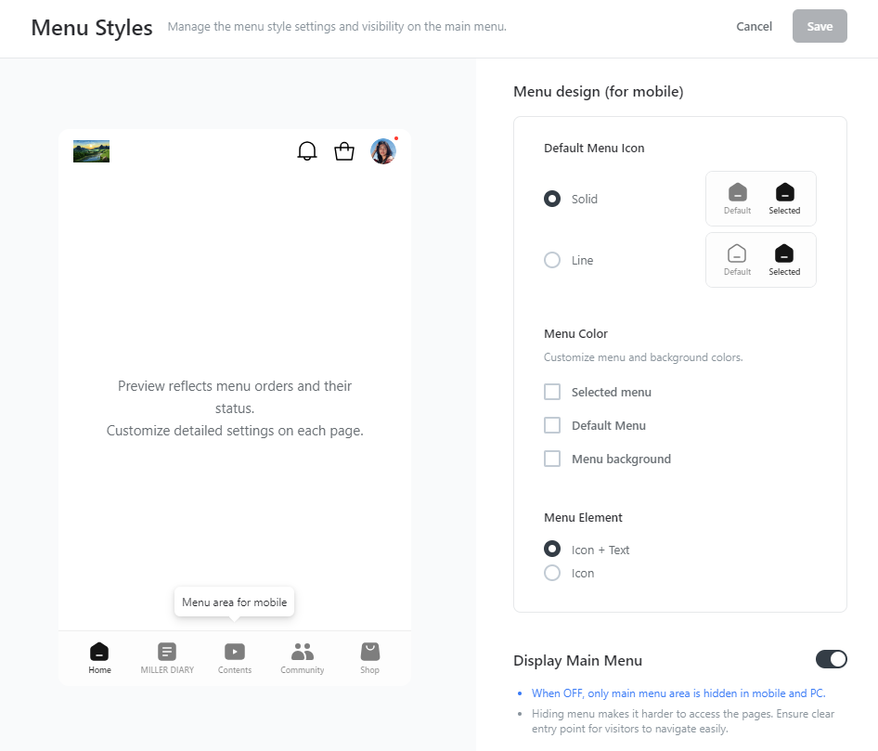The width and height of the screenshot is (878, 751).
Task: Check the Default Menu color option
Action: click(552, 426)
